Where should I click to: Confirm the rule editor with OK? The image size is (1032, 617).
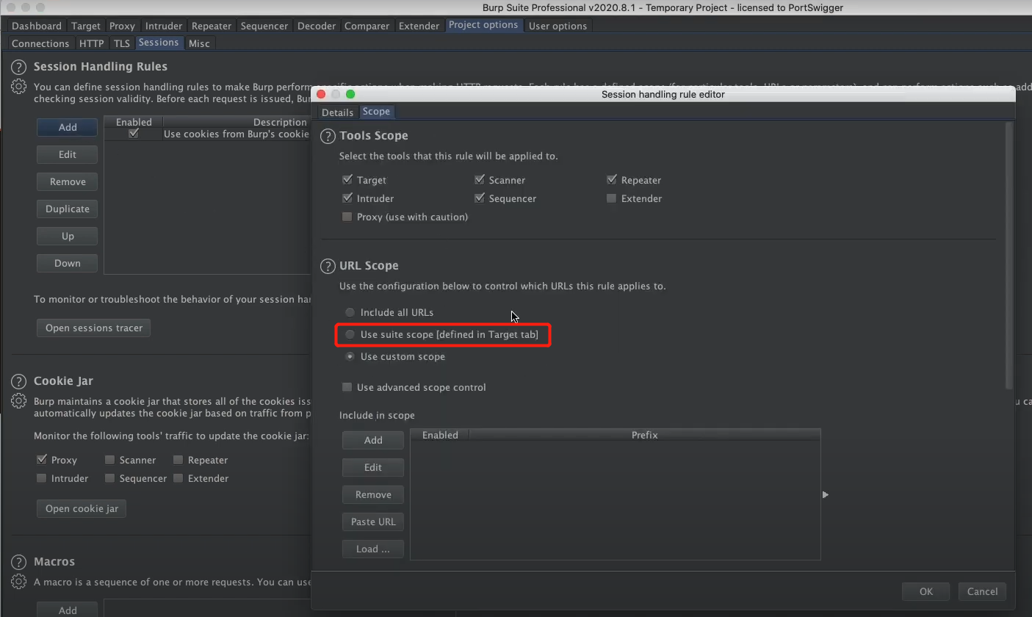coord(926,591)
